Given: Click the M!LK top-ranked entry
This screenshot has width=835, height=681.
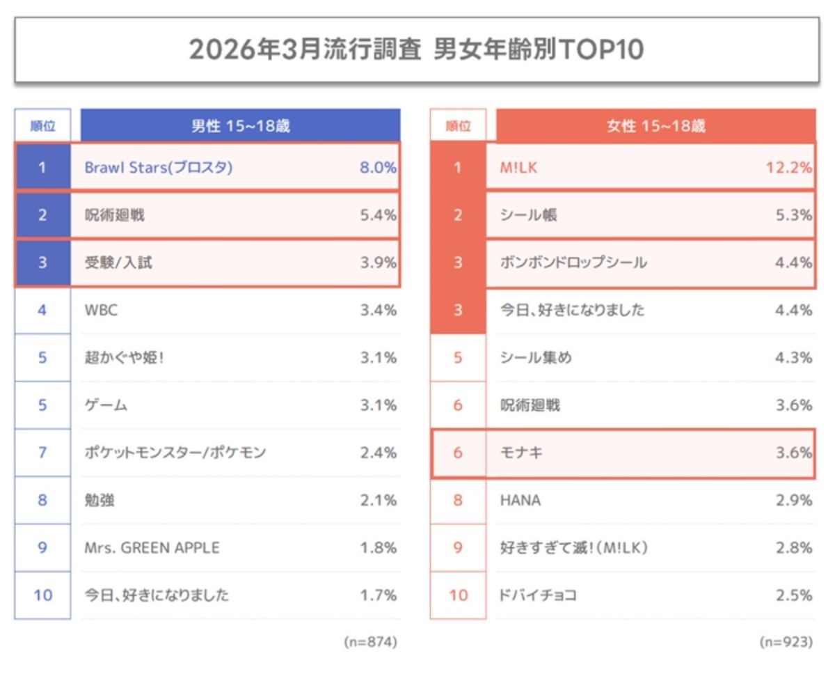Looking at the screenshot, I should tap(518, 168).
